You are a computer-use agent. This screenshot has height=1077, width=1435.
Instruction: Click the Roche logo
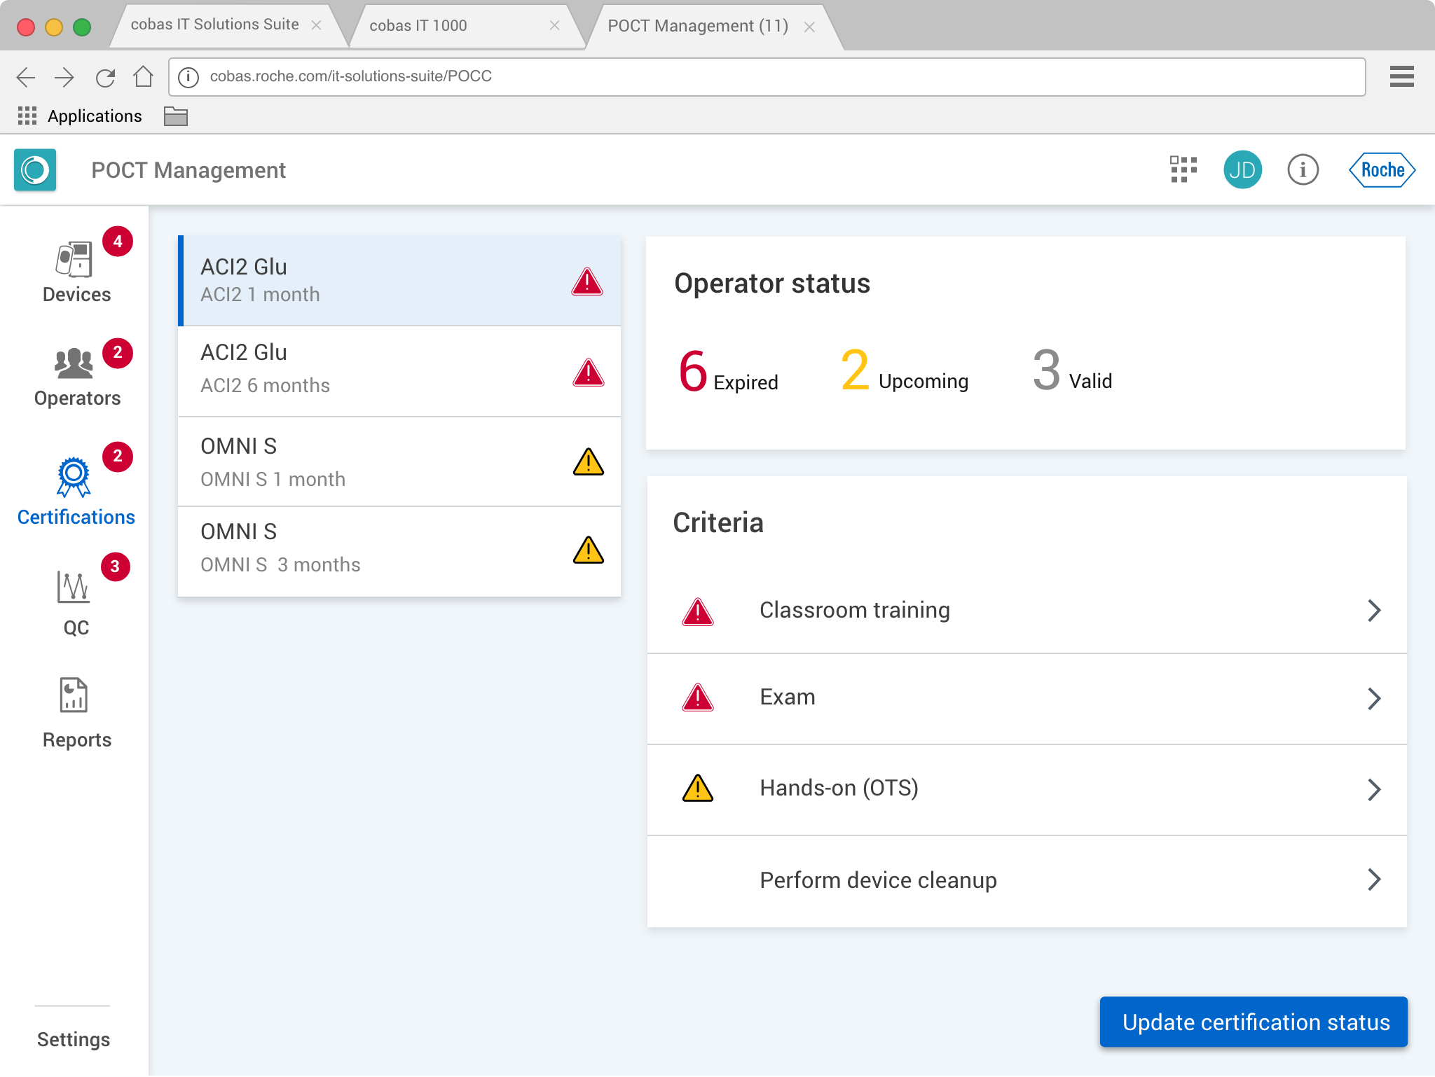(x=1382, y=170)
